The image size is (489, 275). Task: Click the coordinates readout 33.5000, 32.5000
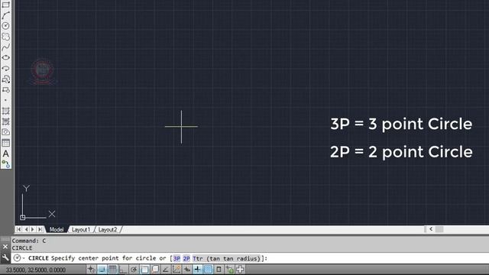point(36,270)
